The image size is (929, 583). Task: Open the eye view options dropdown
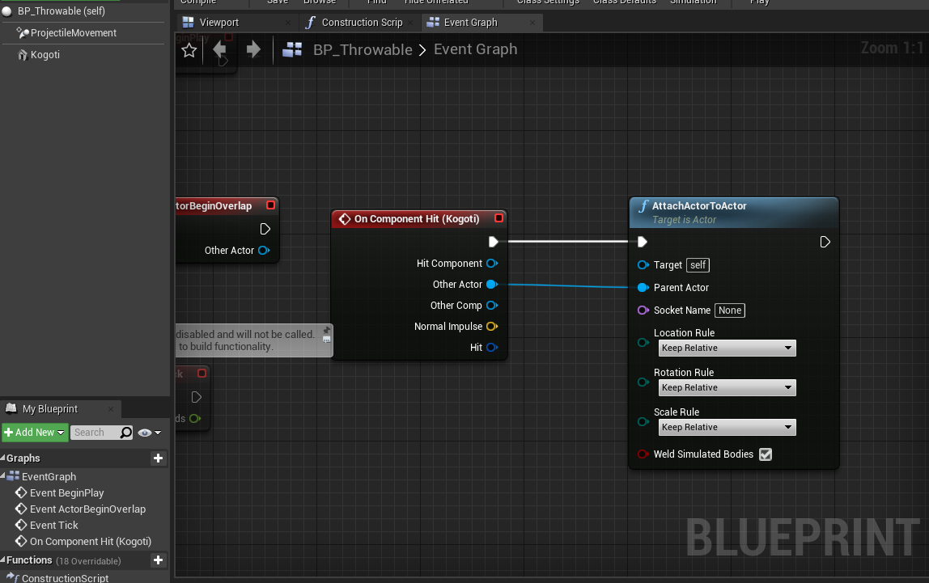[x=149, y=433]
